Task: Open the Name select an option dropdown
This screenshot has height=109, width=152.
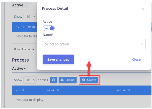Action: coord(94,44)
